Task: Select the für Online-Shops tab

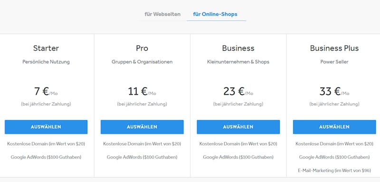Action: (x=215, y=14)
